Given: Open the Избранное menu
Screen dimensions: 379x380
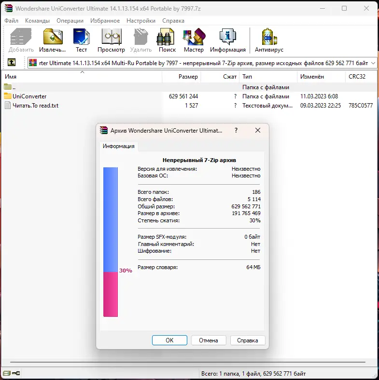Looking at the screenshot, I should click(x=105, y=21).
